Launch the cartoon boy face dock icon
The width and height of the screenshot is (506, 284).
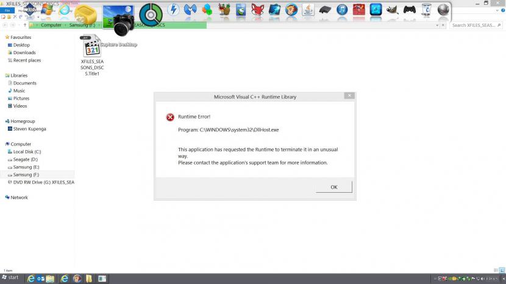[x=291, y=10]
